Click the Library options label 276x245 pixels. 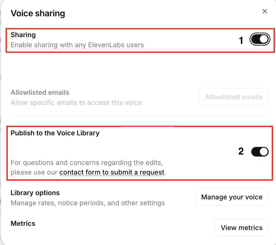(35, 193)
